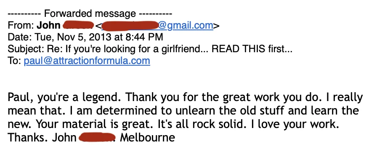
Task: Click the Forwarded message header text
Action: click(x=90, y=13)
